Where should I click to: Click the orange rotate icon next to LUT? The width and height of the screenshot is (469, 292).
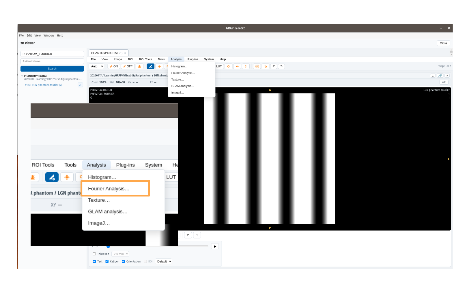229,66
